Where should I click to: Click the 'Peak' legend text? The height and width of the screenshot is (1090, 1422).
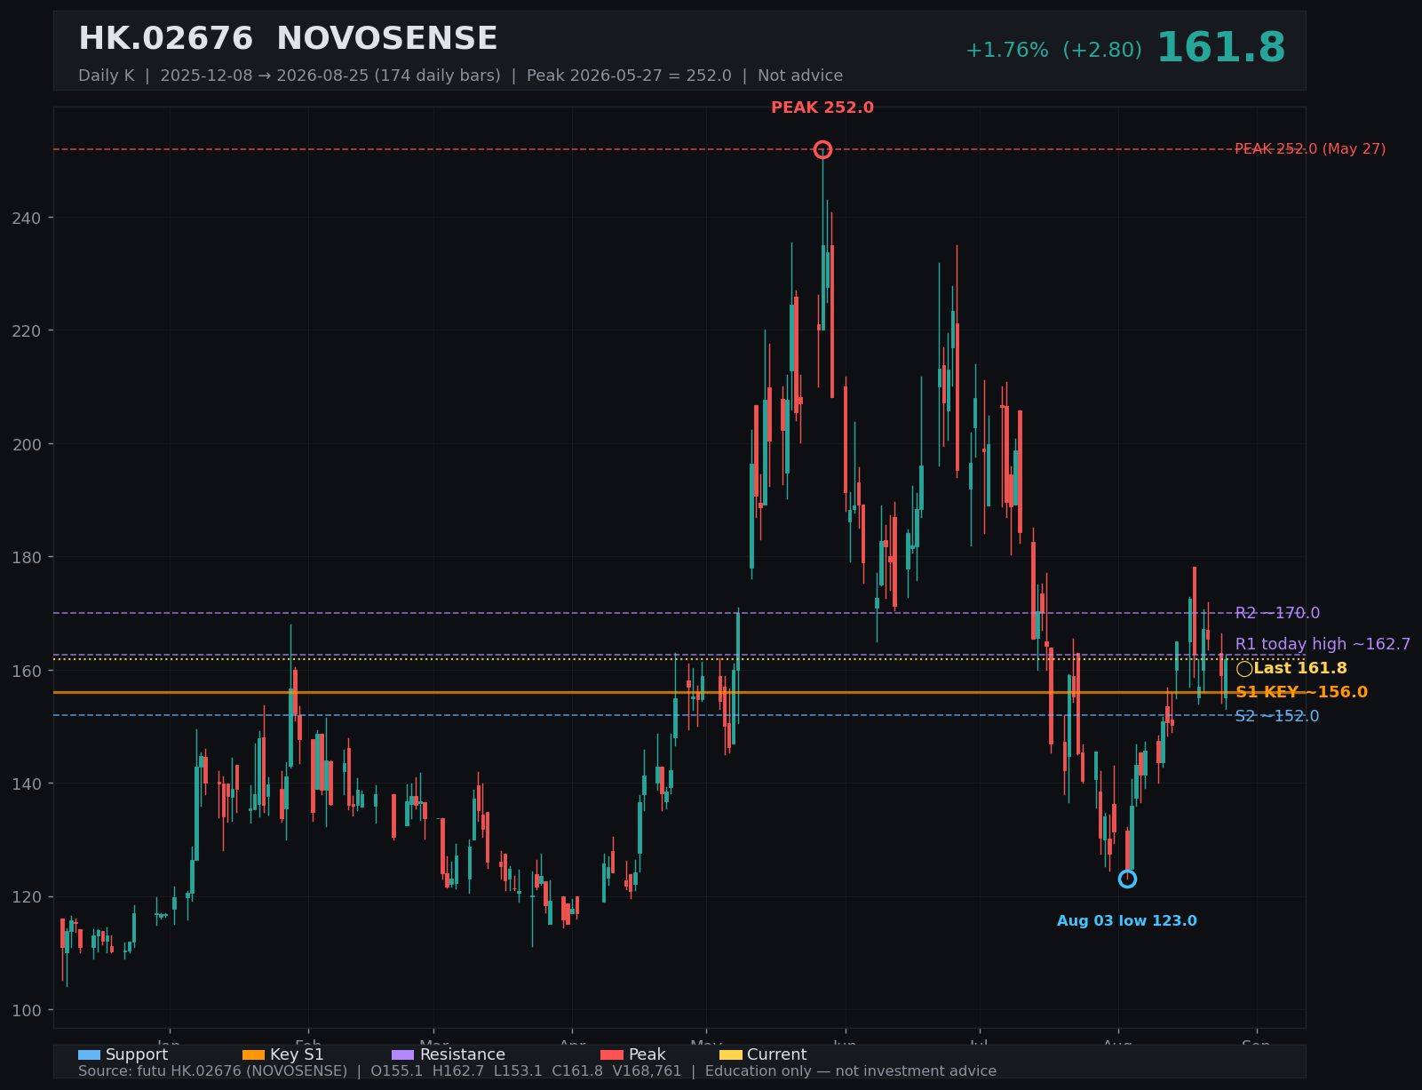point(647,1054)
